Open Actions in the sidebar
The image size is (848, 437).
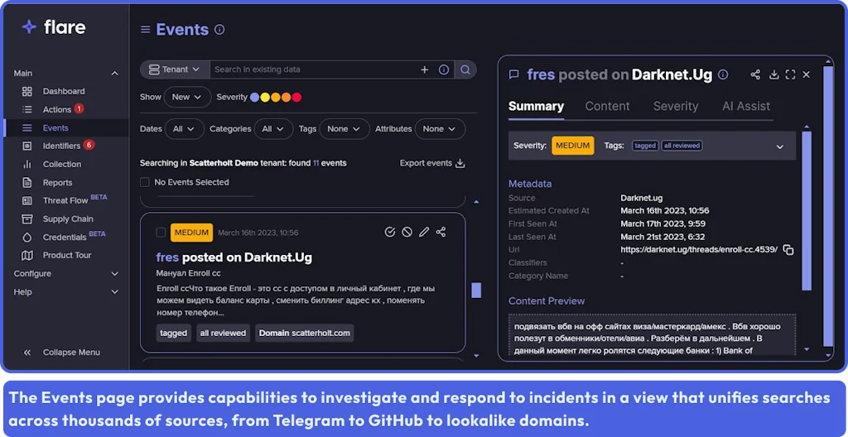pos(57,109)
